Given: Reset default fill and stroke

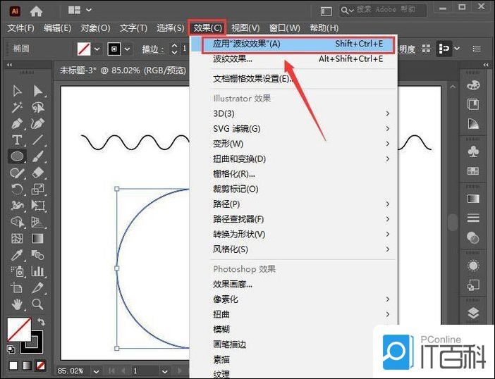Looking at the screenshot, I should point(11,349).
